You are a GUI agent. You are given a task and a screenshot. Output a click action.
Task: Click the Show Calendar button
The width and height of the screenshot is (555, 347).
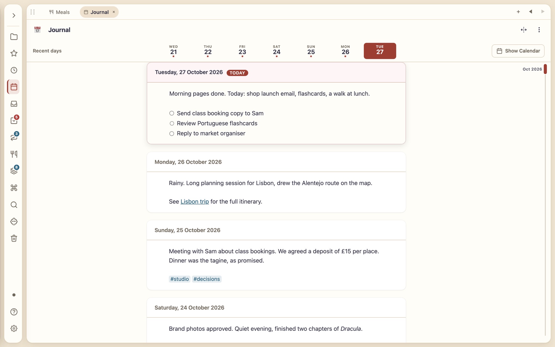click(x=518, y=51)
